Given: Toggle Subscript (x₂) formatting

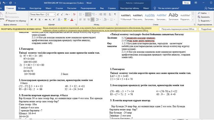Looking at the screenshot, I should 50,20.
